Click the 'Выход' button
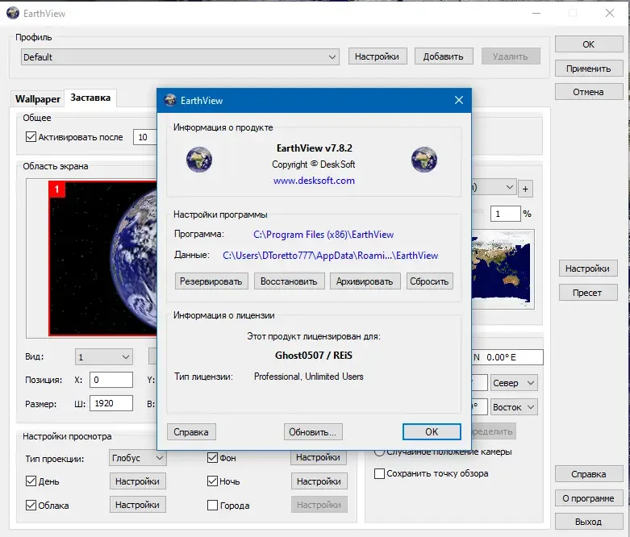This screenshot has height=537, width=630. (589, 522)
